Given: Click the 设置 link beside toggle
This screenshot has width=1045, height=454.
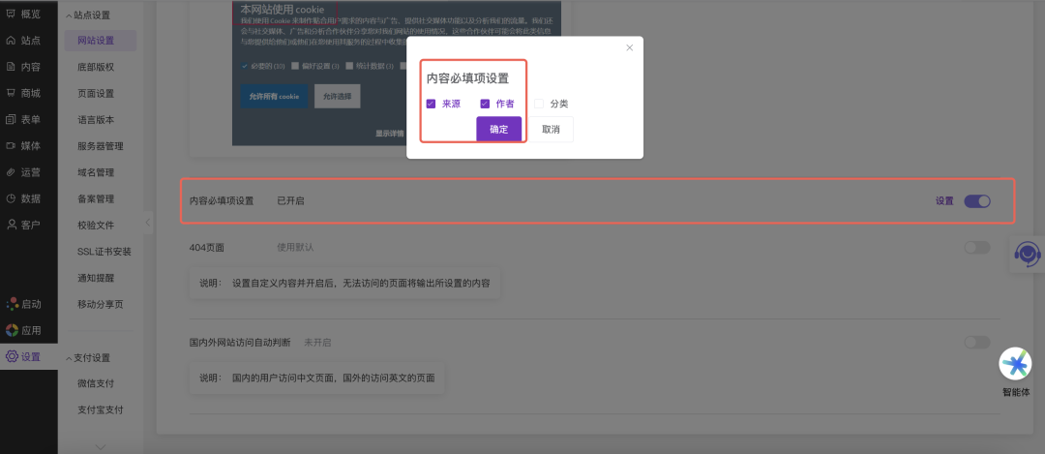Looking at the screenshot, I should click(944, 201).
